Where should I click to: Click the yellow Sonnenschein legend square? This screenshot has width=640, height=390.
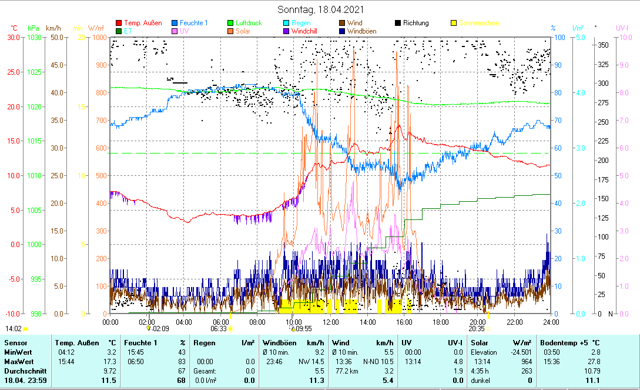click(454, 23)
